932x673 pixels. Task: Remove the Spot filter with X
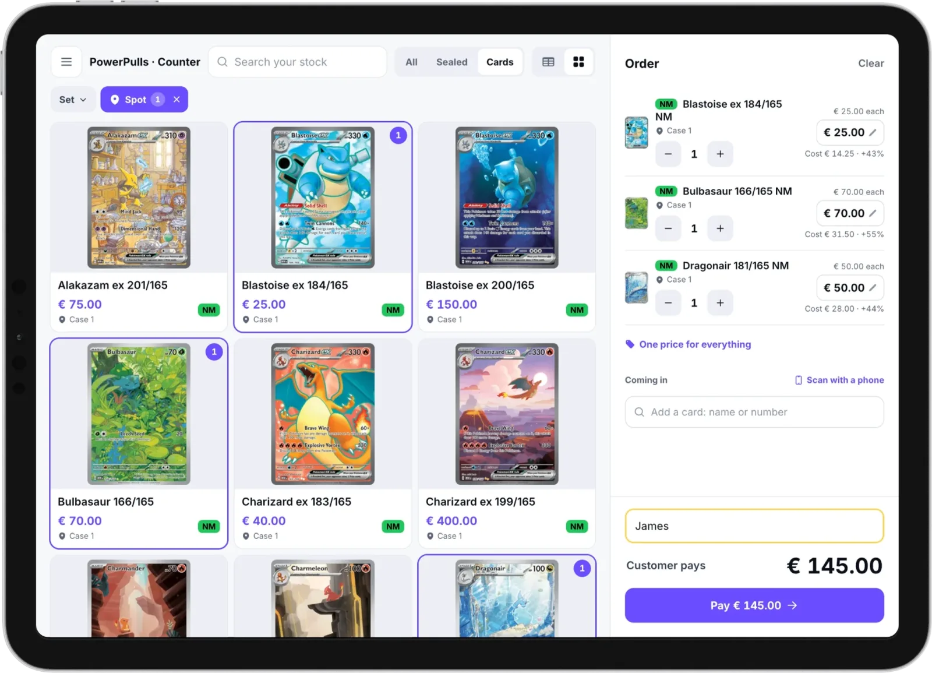point(176,100)
